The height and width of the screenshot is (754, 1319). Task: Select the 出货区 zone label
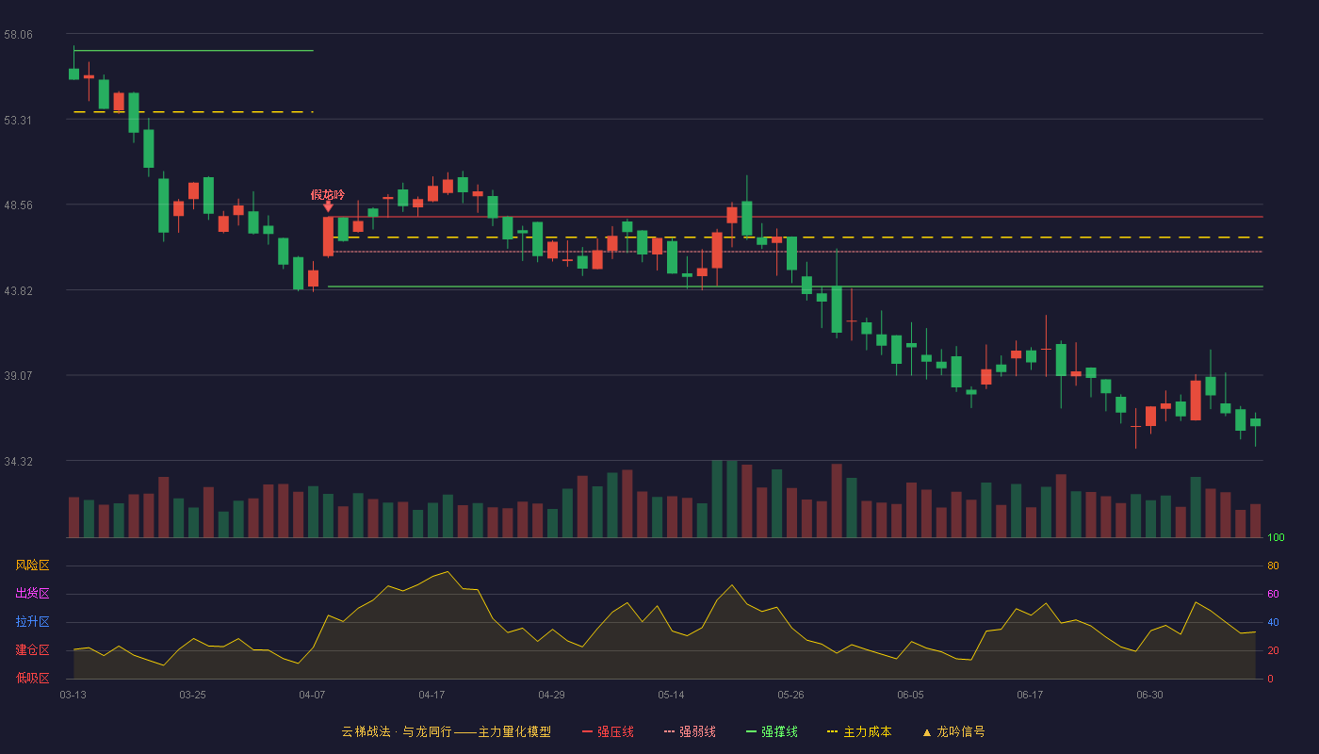pyautogui.click(x=32, y=594)
